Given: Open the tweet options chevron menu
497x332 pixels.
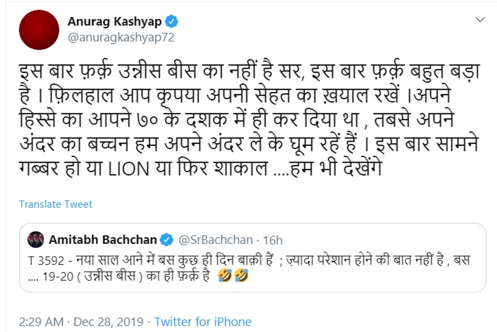Looking at the screenshot, I should (x=479, y=20).
